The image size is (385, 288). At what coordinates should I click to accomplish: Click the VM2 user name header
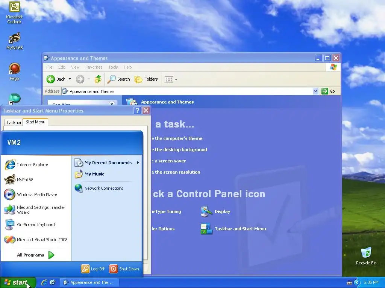(14, 142)
